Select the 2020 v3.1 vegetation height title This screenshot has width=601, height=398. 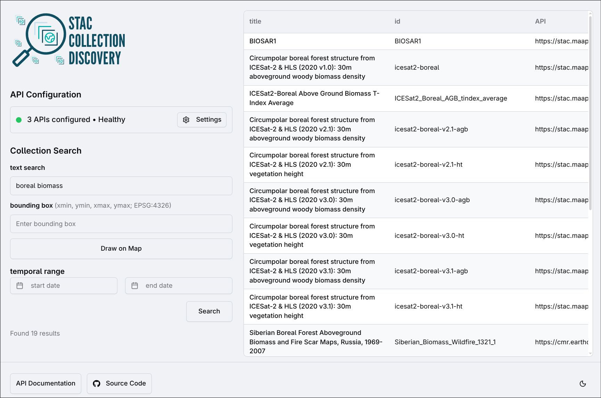coord(312,306)
